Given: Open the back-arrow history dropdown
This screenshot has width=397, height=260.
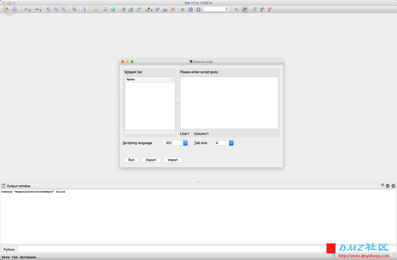Looking at the screenshot, I should [30, 10].
